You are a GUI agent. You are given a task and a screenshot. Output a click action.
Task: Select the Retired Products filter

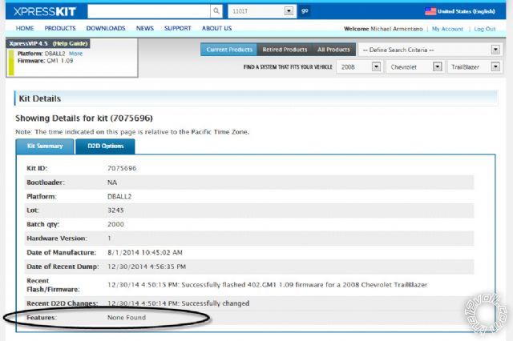(x=285, y=50)
